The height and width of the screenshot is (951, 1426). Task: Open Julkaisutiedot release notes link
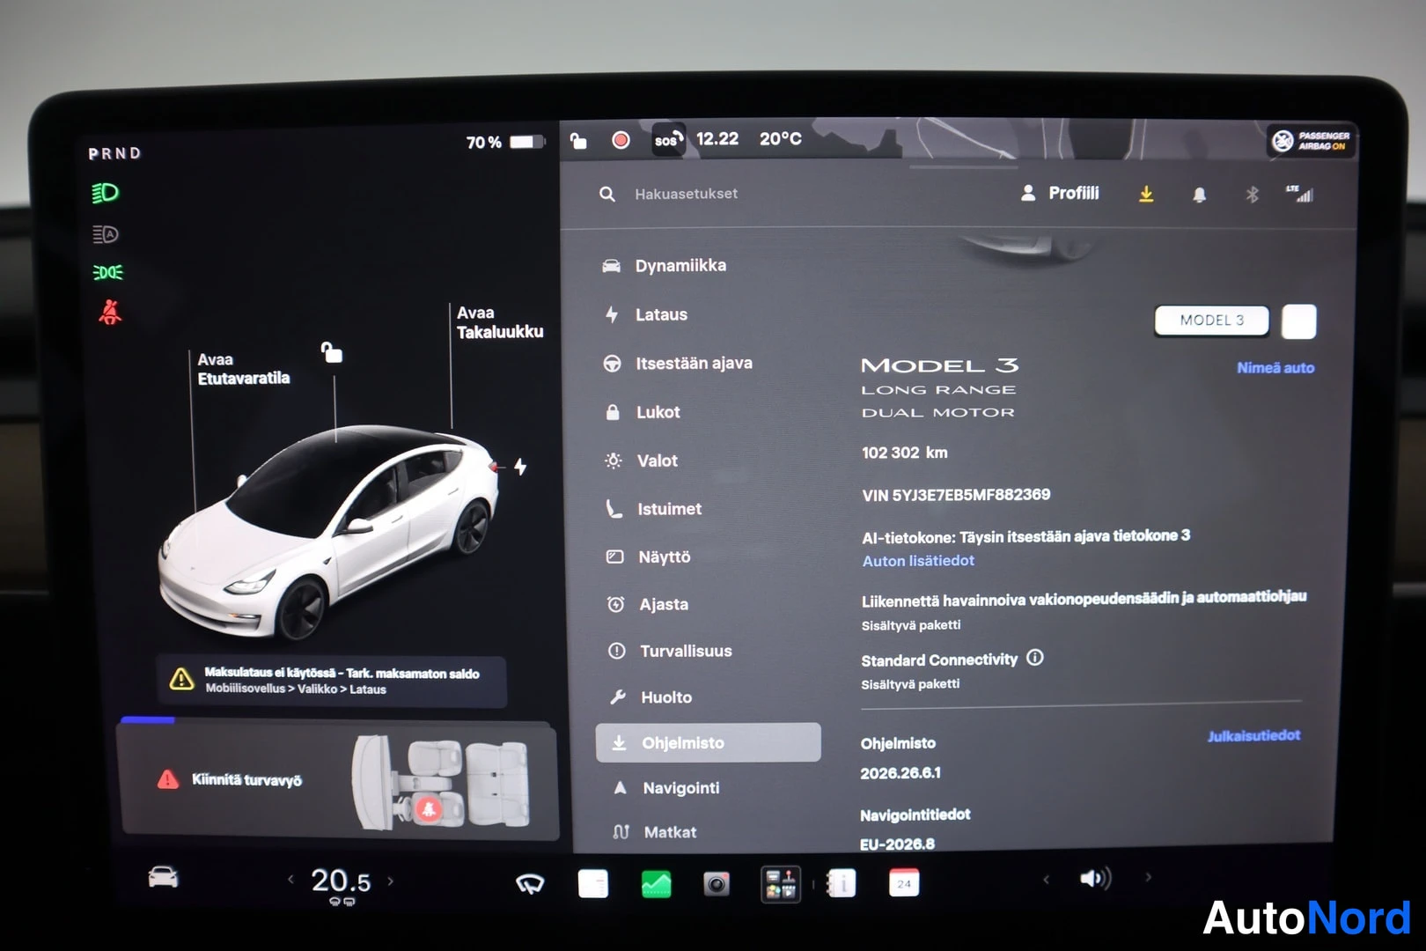[1253, 735]
